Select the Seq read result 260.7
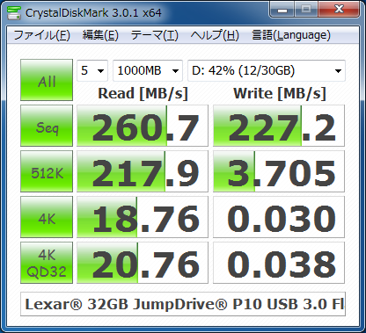The height and width of the screenshot is (333, 366). point(143,126)
